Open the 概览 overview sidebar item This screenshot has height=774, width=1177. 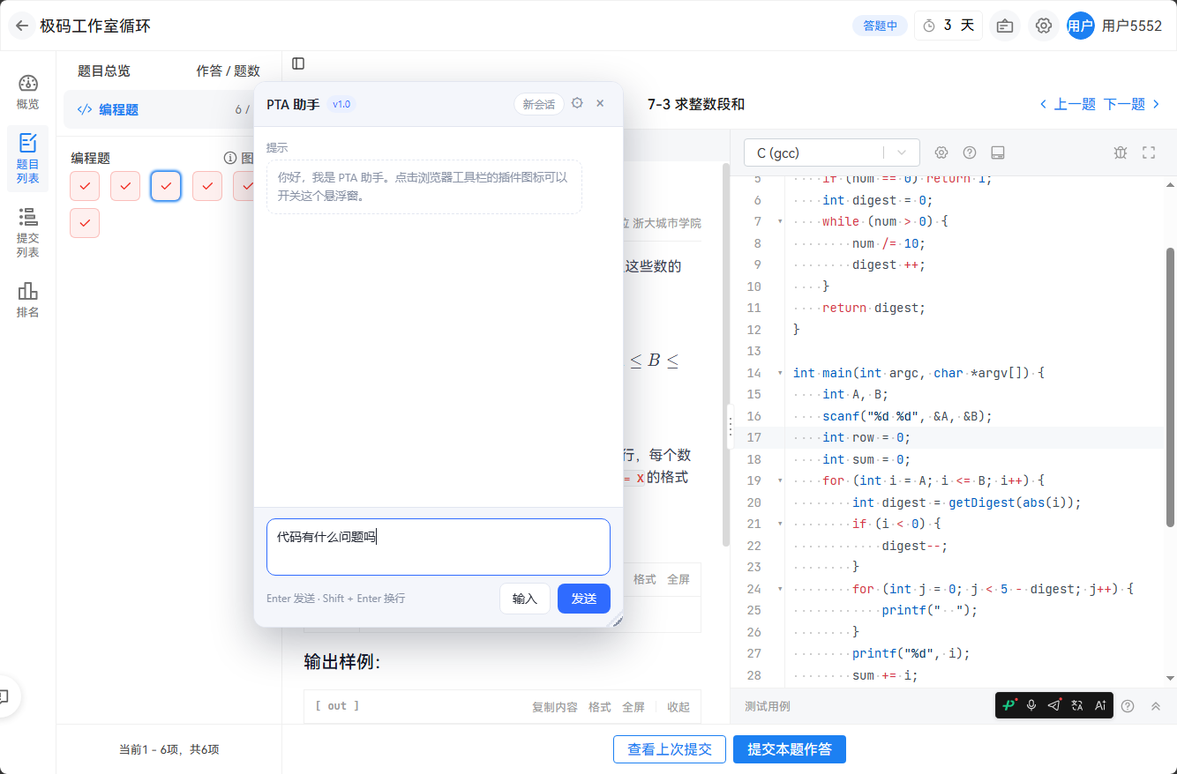[27, 93]
